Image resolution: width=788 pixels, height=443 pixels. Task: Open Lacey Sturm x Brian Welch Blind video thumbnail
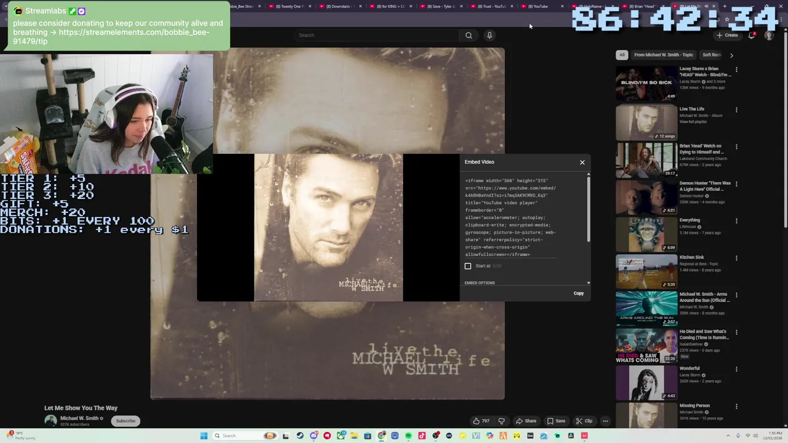pyautogui.click(x=646, y=83)
